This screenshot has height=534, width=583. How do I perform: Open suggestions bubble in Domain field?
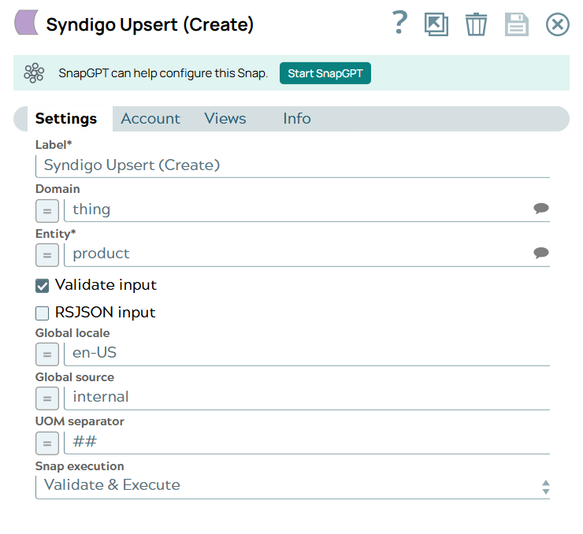(x=540, y=209)
